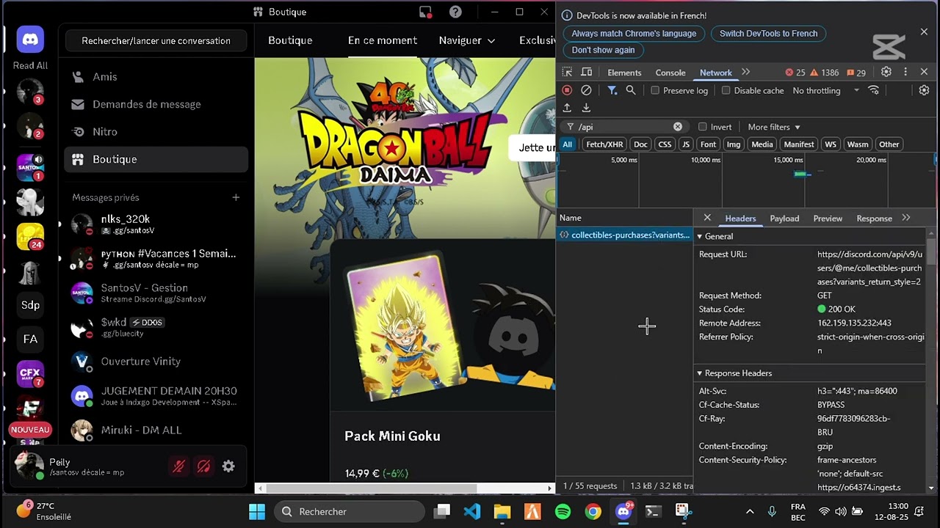Show the 25 errors count
Image resolution: width=940 pixels, height=528 pixels.
[x=795, y=73]
